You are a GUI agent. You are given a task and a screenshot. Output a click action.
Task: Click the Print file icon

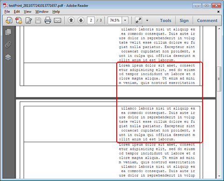click(x=48, y=21)
